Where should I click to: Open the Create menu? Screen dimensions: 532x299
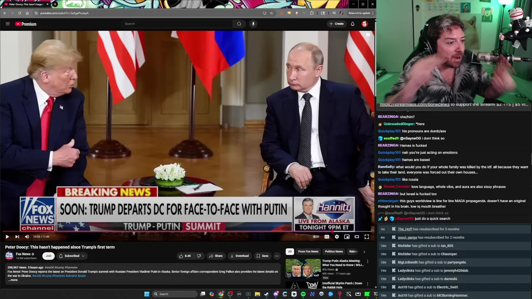[337, 24]
